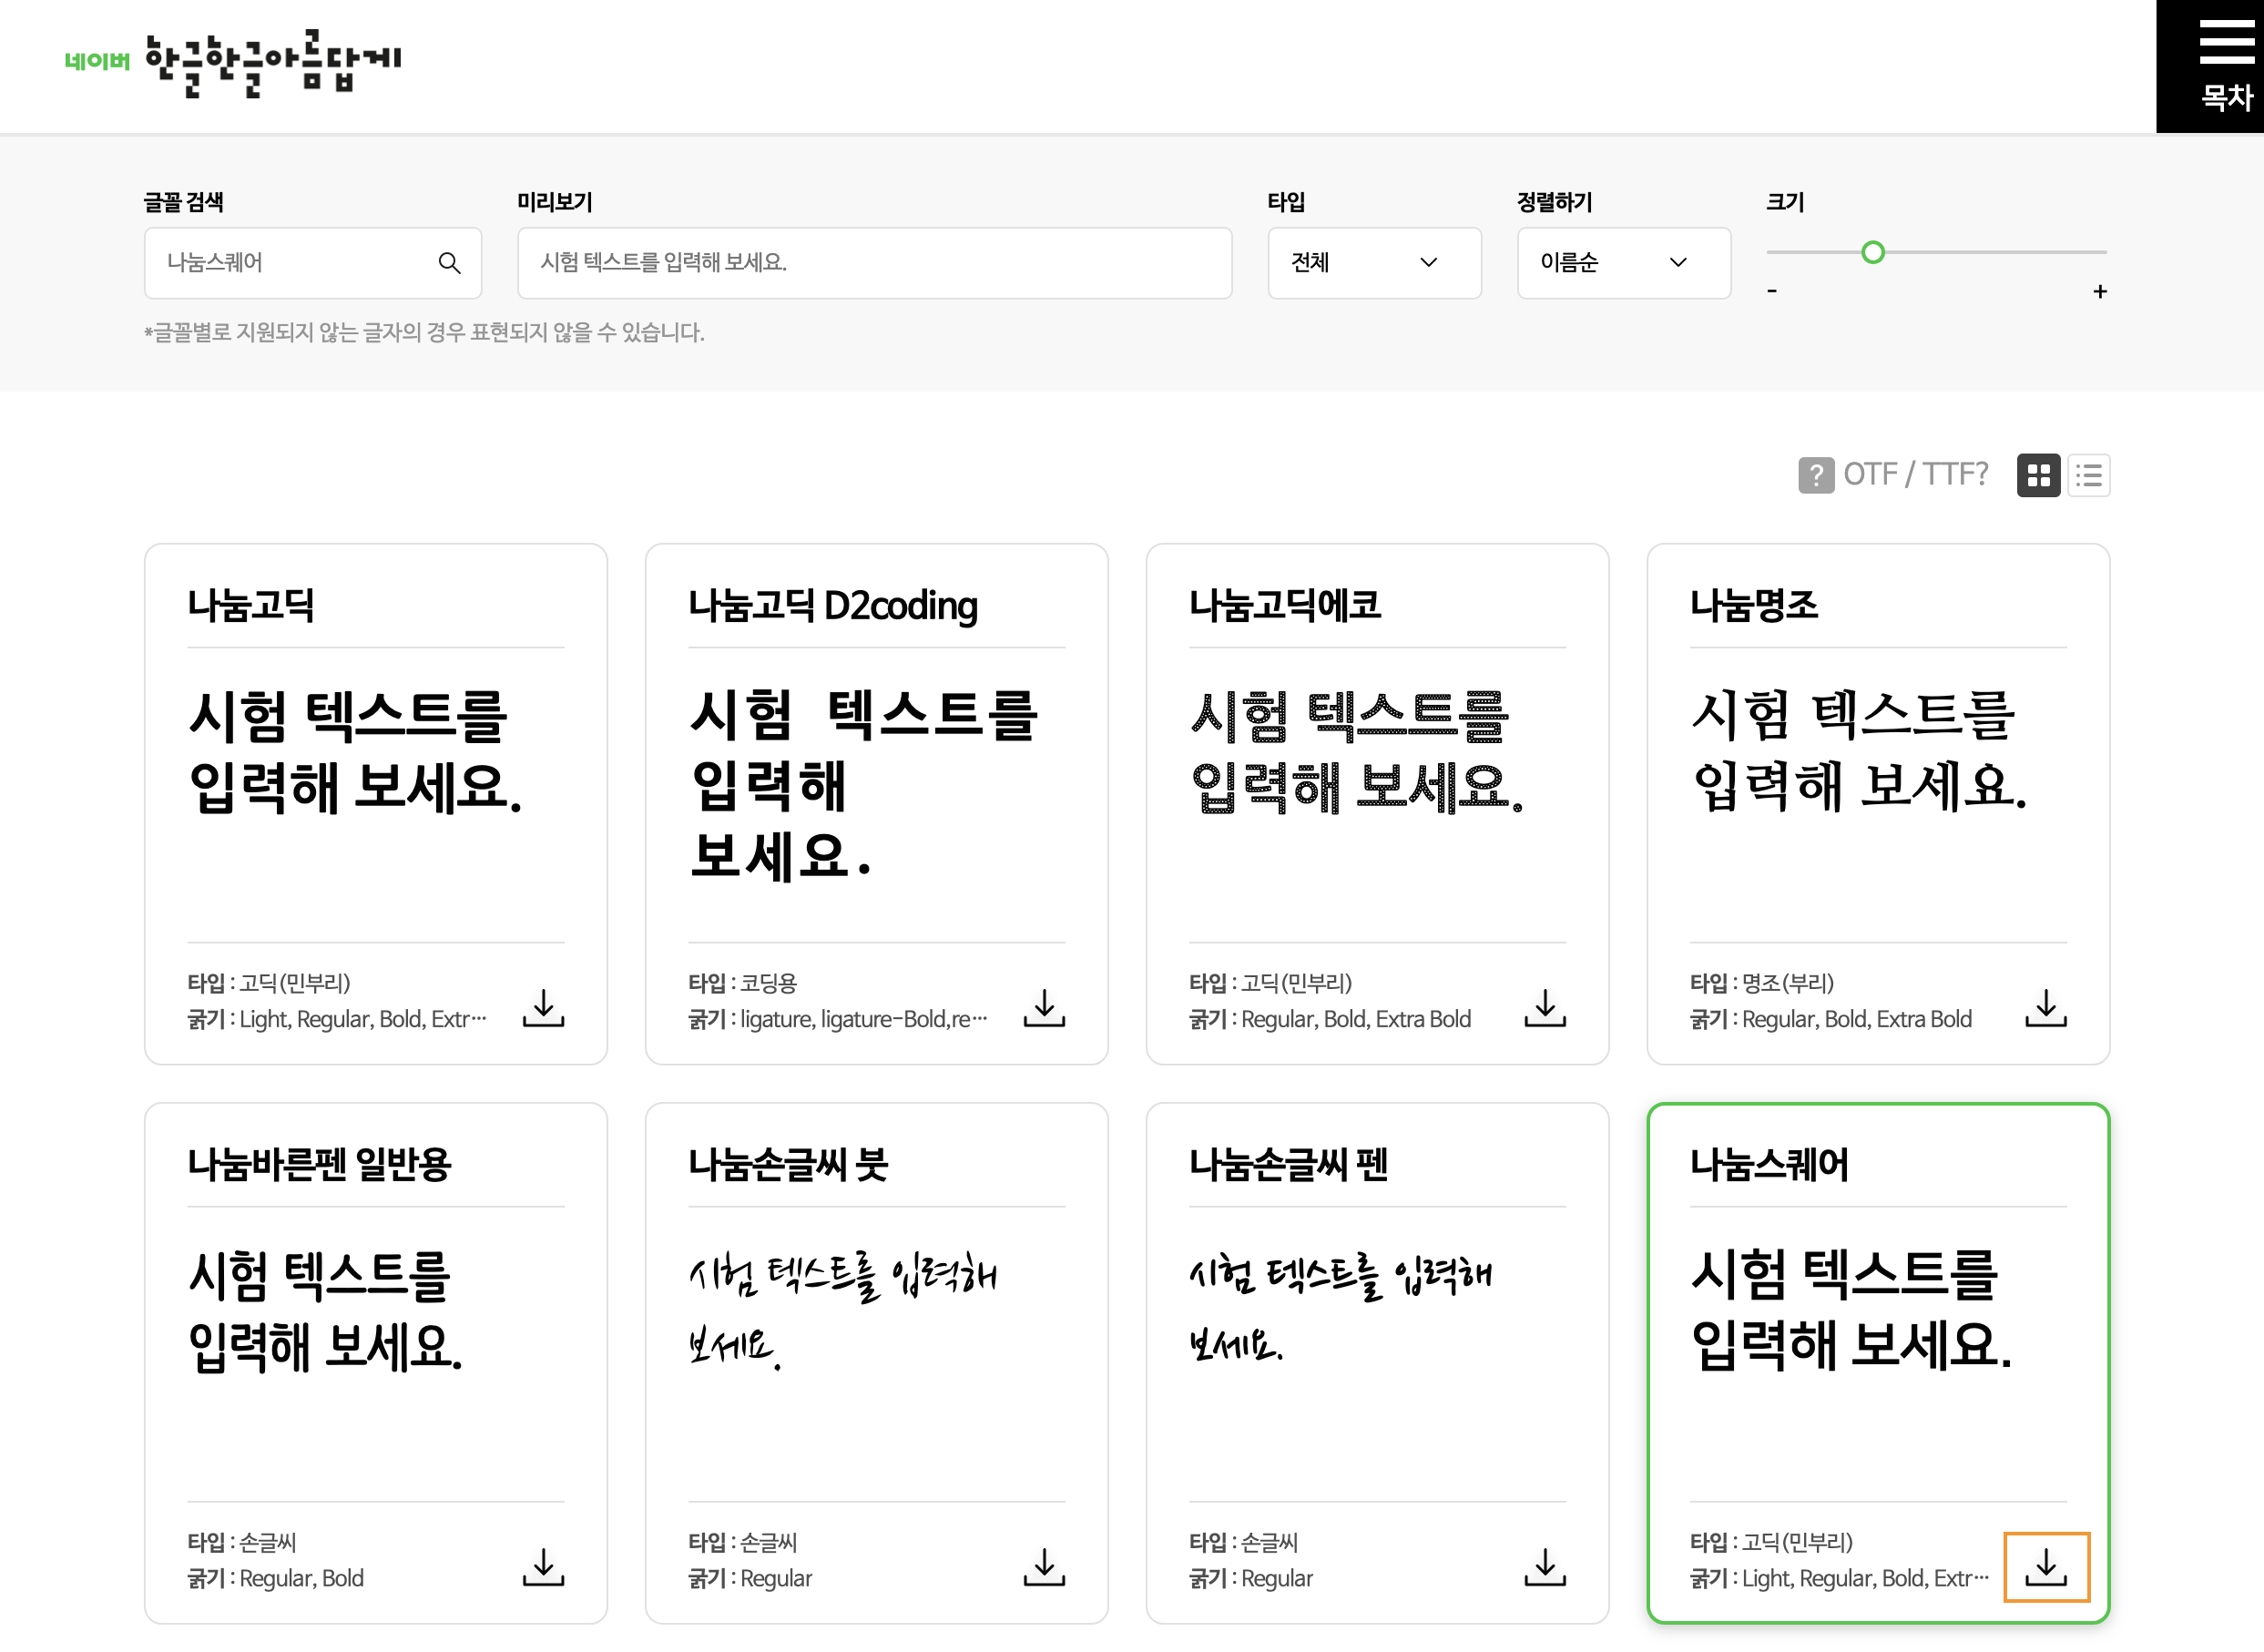Download the 나눔고딕 D2coding font
This screenshot has width=2264, height=1652.
(x=1044, y=1007)
